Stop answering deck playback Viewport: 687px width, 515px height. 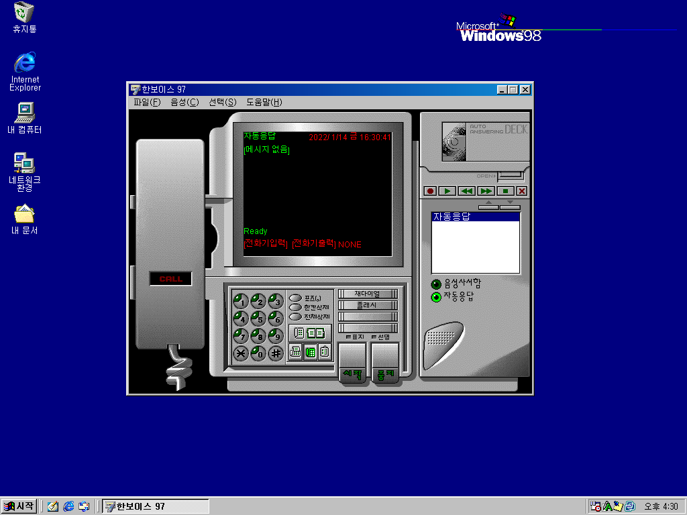point(505,191)
